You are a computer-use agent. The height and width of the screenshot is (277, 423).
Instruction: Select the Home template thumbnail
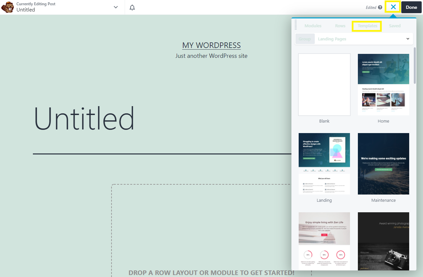383,84
